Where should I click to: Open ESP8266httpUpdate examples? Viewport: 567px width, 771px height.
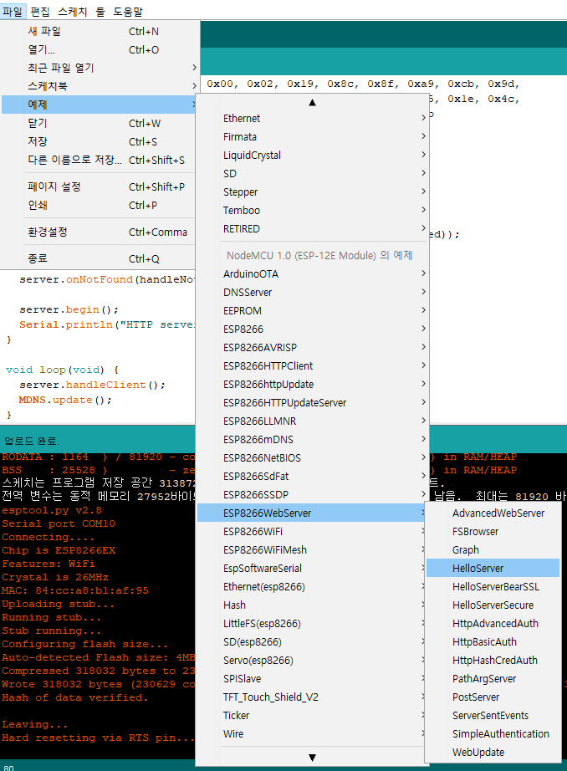(x=313, y=384)
